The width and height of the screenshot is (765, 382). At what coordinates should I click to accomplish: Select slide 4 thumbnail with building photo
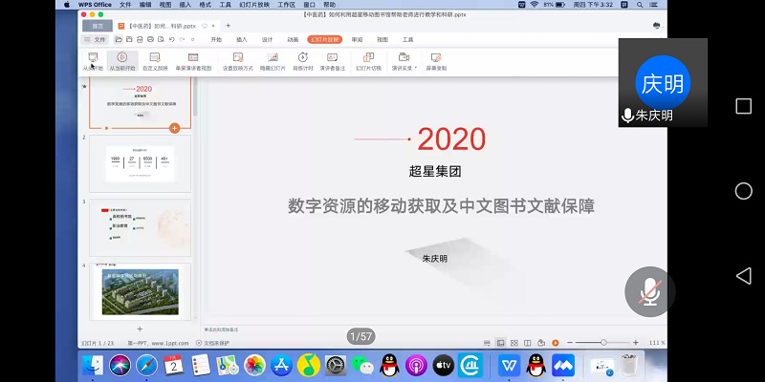[140, 292]
